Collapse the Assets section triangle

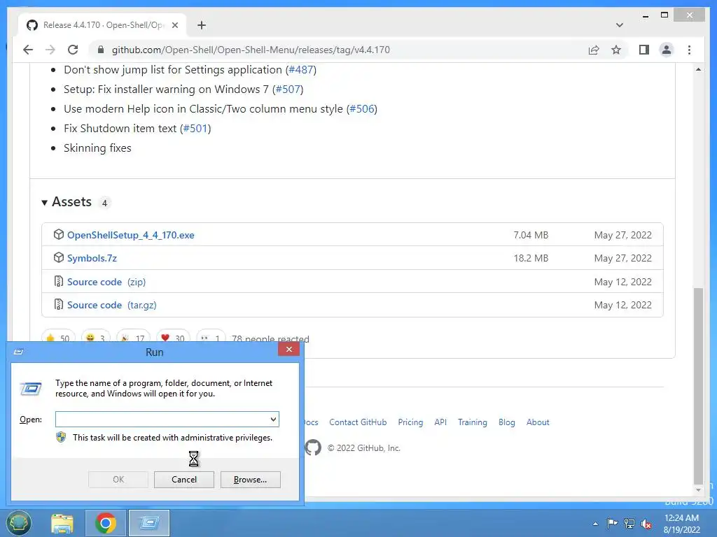[44, 202]
